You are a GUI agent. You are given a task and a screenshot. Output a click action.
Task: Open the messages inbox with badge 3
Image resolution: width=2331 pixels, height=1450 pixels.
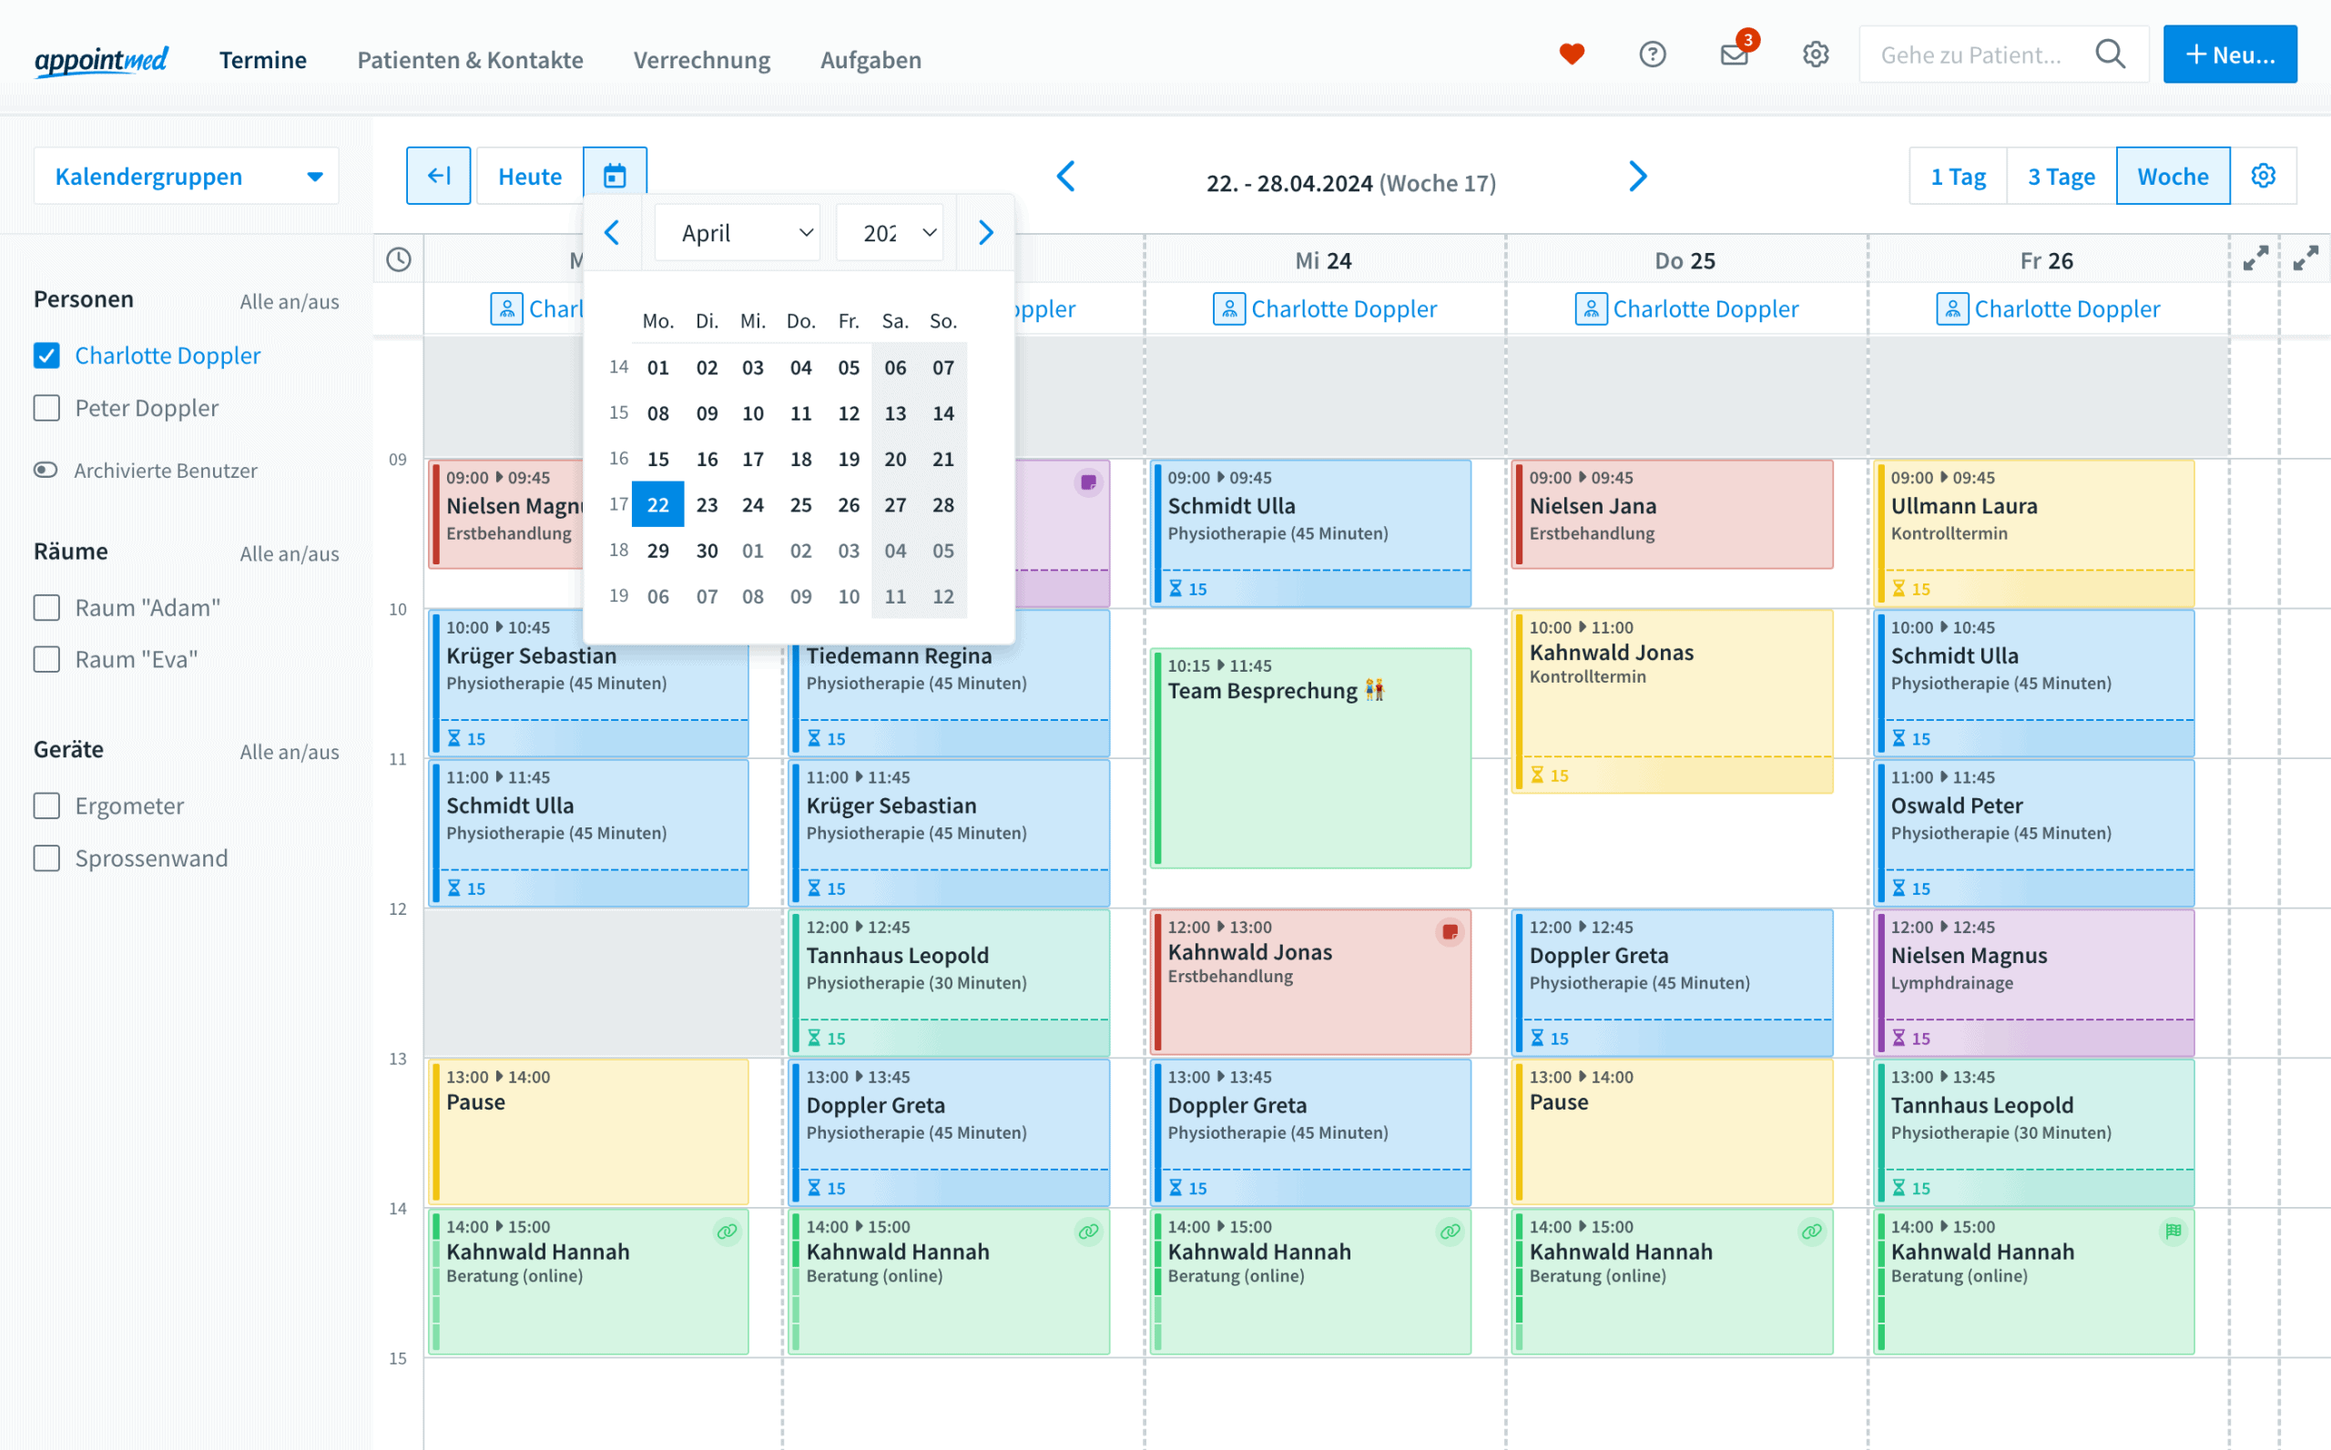coord(1735,55)
